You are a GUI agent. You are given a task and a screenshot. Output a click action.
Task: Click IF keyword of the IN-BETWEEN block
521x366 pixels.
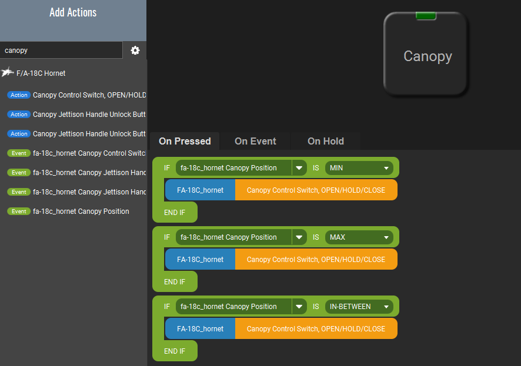[167, 307]
